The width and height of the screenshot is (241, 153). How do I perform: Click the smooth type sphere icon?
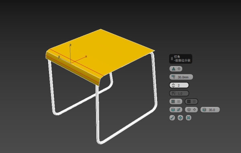click(189, 110)
